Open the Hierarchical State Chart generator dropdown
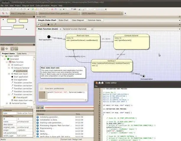 click(59, 13)
